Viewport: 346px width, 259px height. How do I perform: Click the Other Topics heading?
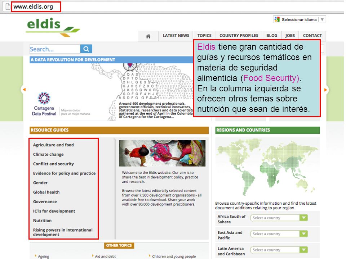(119, 245)
